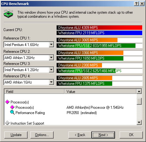Open the Reference CPU 3 dropdown arrow
146x142 pixels.
[51, 70]
